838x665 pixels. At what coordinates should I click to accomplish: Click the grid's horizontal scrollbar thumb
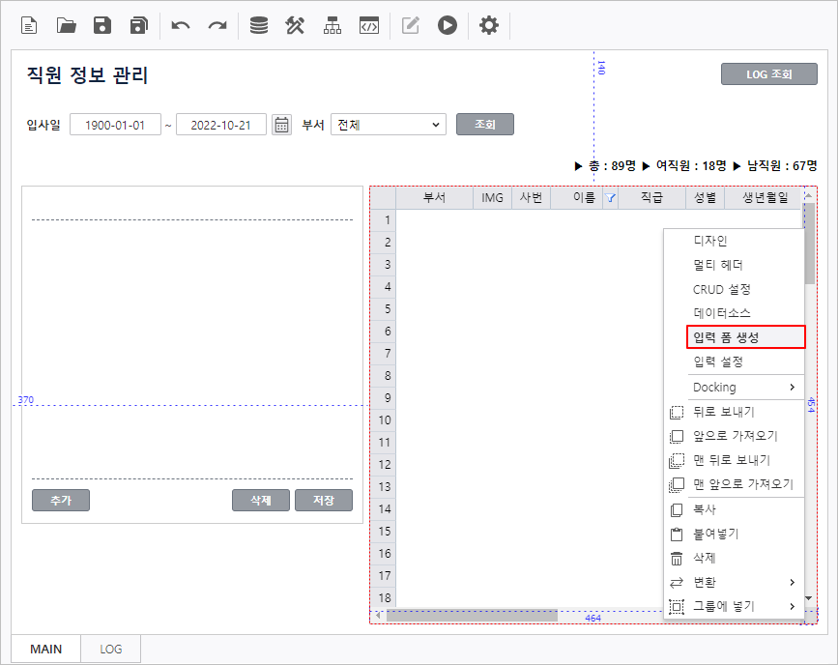pos(472,616)
